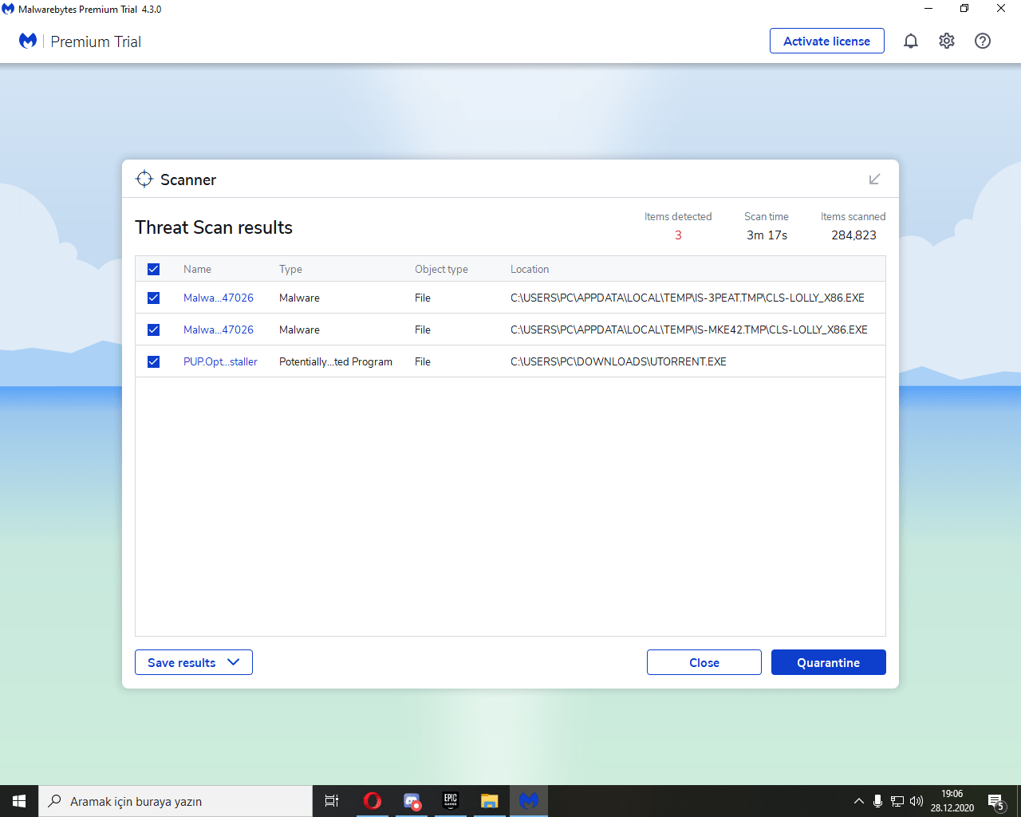Open File Explorer from the taskbar
This screenshot has width=1021, height=817.
(x=490, y=801)
